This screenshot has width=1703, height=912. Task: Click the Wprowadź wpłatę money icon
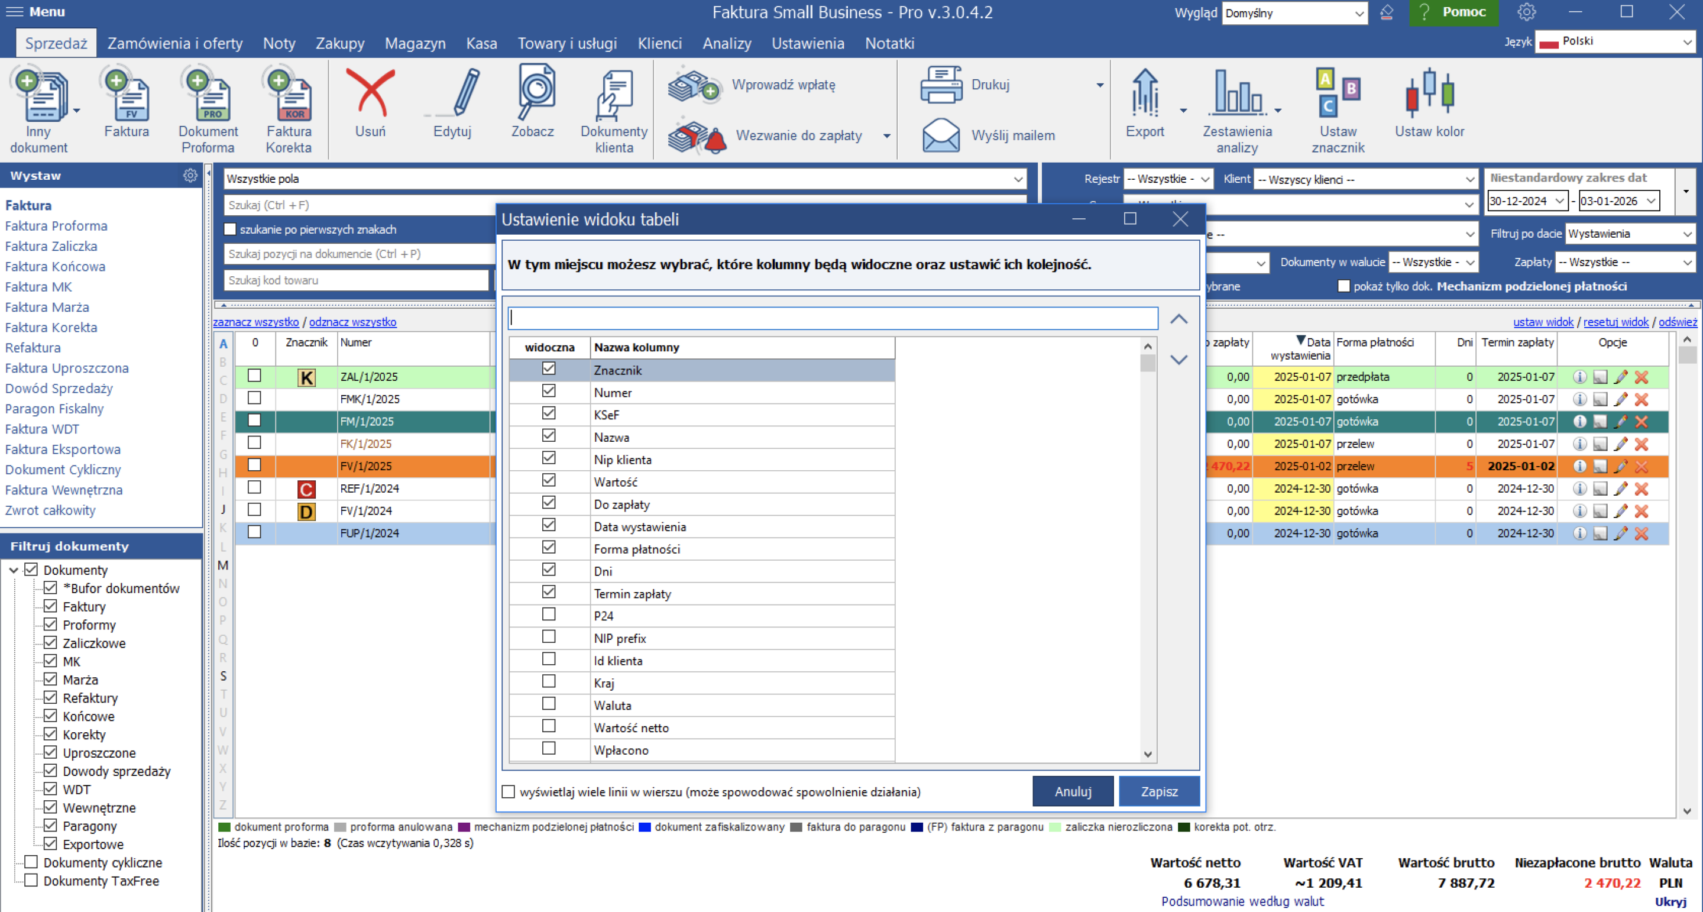693,86
